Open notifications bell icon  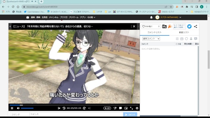(151, 17)
